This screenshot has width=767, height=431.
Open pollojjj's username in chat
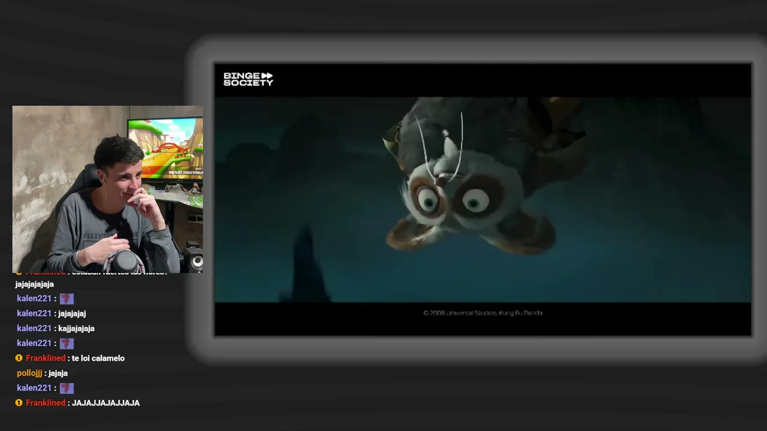pos(29,373)
